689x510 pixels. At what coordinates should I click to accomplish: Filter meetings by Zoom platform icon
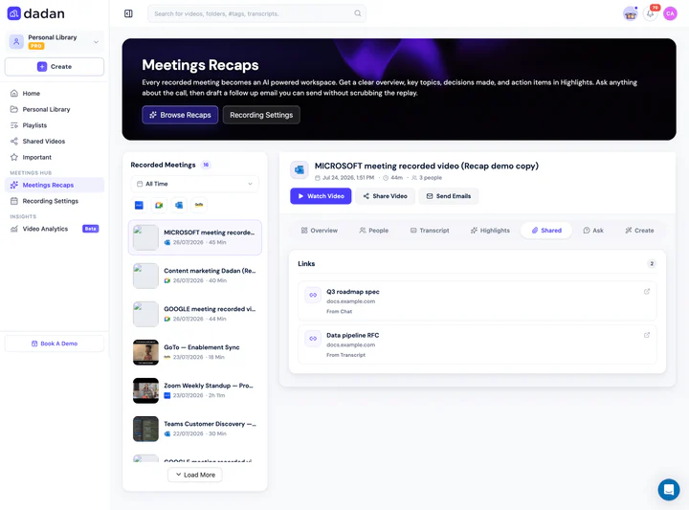click(139, 205)
